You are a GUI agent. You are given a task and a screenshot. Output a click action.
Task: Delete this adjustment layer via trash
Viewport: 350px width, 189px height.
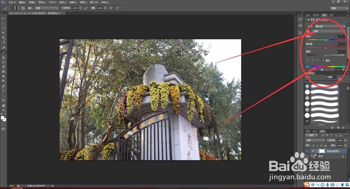tap(343, 70)
